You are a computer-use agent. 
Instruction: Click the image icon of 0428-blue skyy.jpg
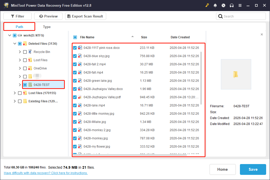pos(80,56)
